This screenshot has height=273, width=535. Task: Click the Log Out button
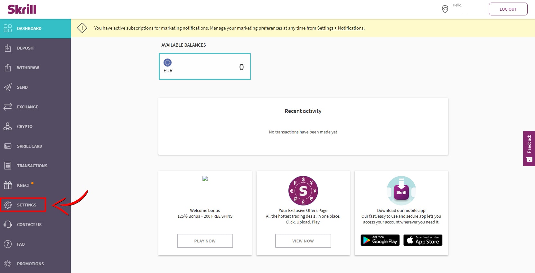coord(508,9)
